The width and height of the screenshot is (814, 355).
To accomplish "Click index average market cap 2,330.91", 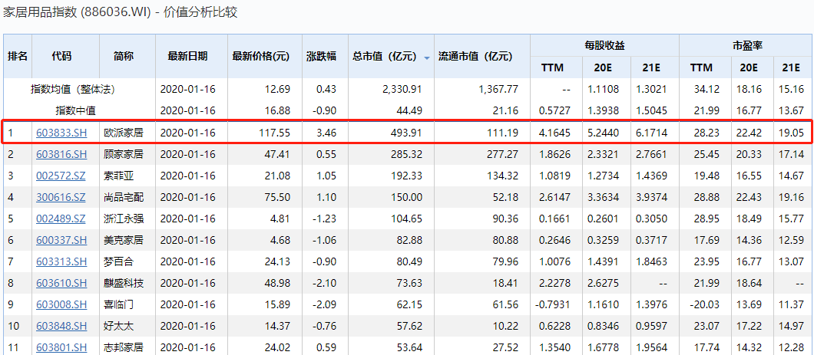I will point(402,89).
